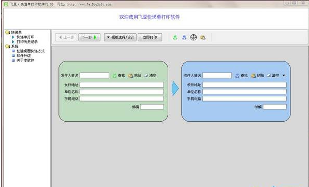This screenshot has width=309, height=187.
Task: Open dropdown arrow beside recipient 清空
Action: point(284,76)
